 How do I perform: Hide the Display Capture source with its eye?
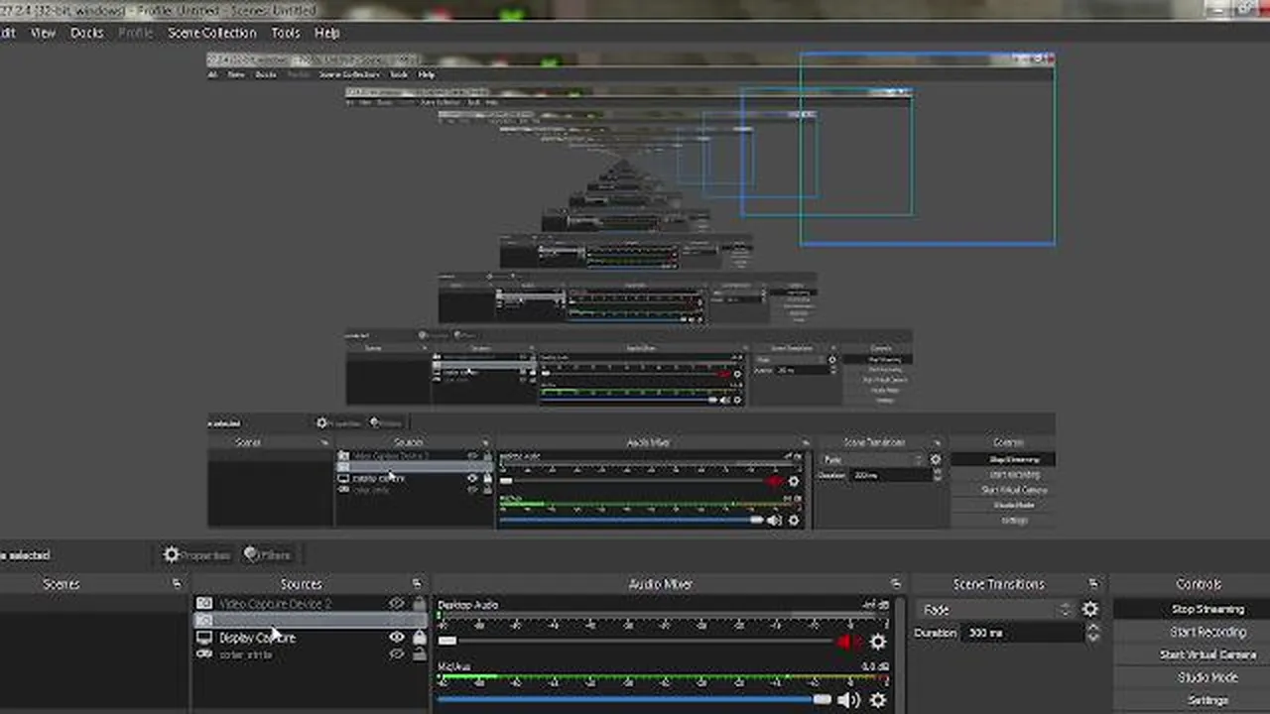397,638
